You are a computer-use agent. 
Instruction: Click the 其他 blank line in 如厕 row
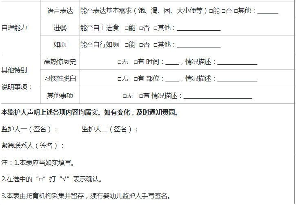tap(198, 45)
